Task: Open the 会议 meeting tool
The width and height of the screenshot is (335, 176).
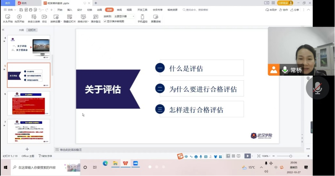Action: [x=44, y=18]
